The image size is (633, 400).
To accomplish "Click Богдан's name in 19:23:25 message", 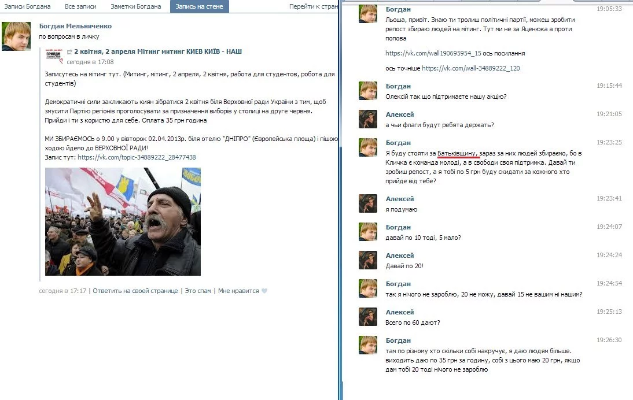I will click(x=398, y=143).
